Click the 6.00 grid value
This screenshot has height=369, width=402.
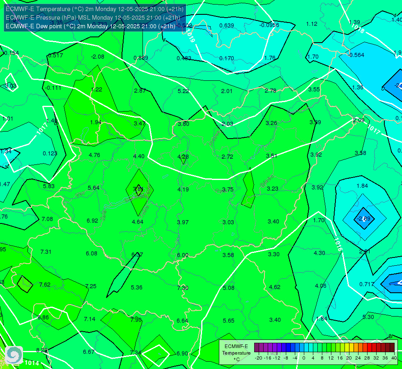(x=183, y=255)
